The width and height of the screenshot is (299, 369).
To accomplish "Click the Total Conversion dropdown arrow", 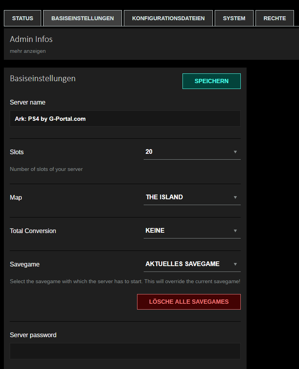I will tap(235, 231).
